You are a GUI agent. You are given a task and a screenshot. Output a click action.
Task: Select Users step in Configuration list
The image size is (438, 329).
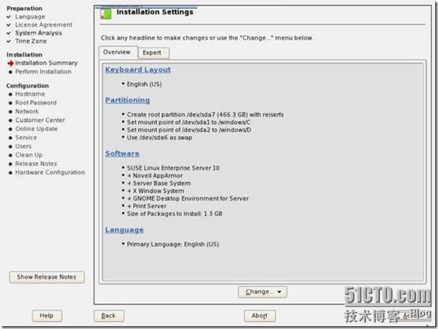[x=23, y=146]
